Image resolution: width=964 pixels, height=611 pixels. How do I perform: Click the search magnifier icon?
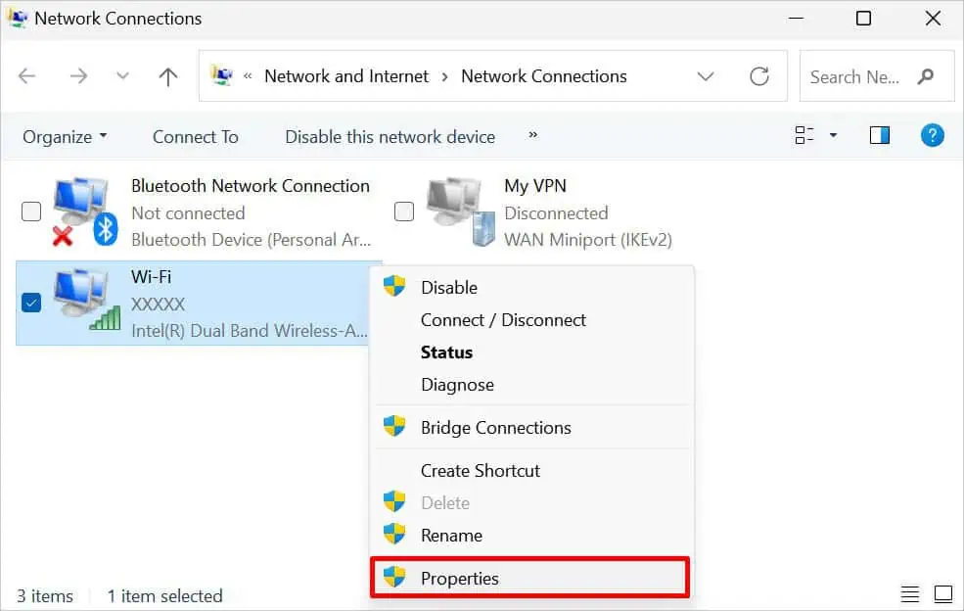926,75
